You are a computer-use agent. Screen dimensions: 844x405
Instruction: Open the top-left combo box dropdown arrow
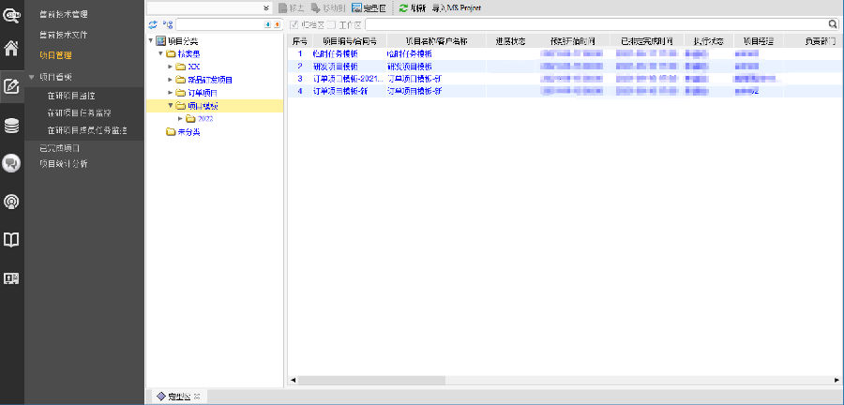tap(266, 7)
